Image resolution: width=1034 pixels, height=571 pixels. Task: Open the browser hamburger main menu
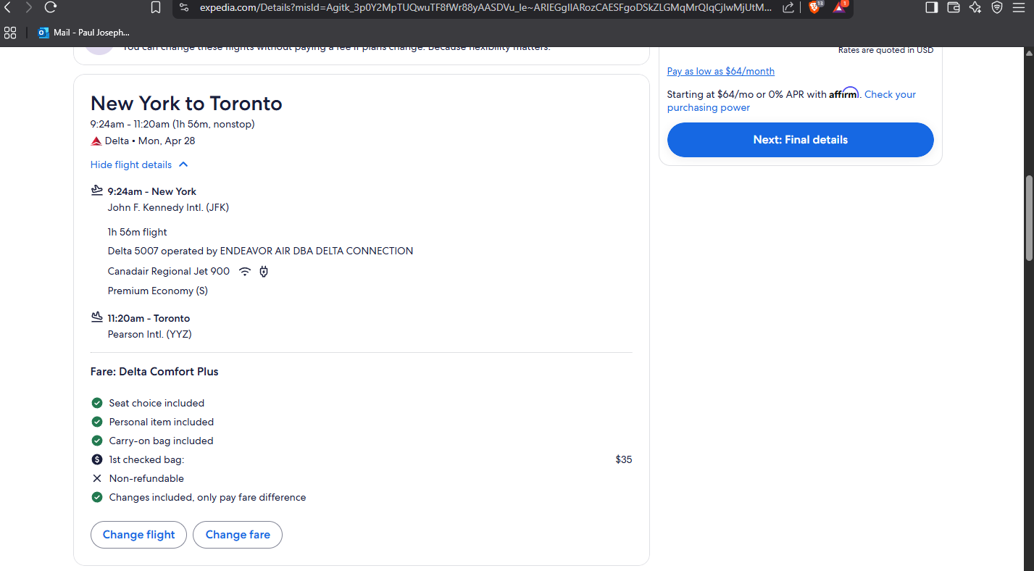coord(1019,7)
